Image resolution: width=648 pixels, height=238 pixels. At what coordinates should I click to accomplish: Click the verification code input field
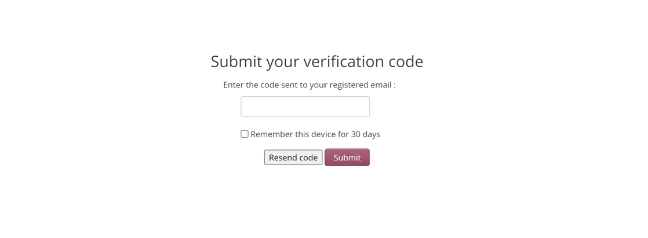[x=305, y=107]
